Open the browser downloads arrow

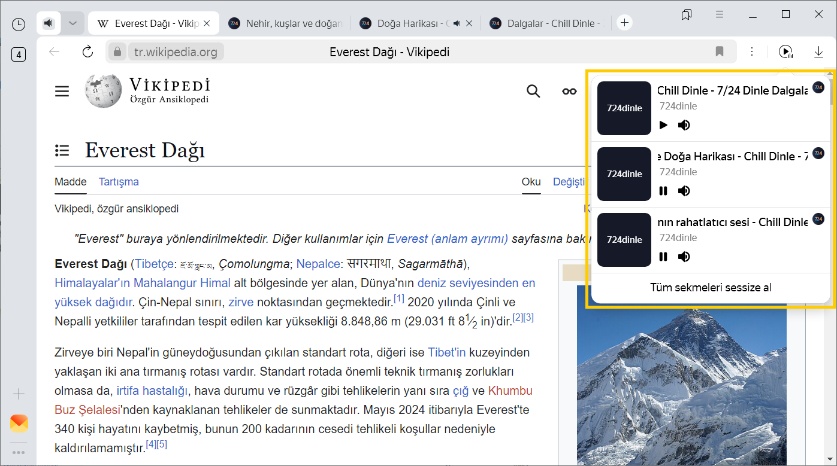click(x=818, y=52)
